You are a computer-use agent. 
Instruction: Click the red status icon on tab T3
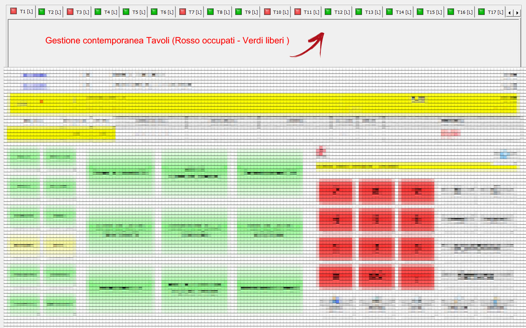70,12
